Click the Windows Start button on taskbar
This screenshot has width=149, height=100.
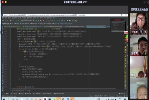coord(4,99)
